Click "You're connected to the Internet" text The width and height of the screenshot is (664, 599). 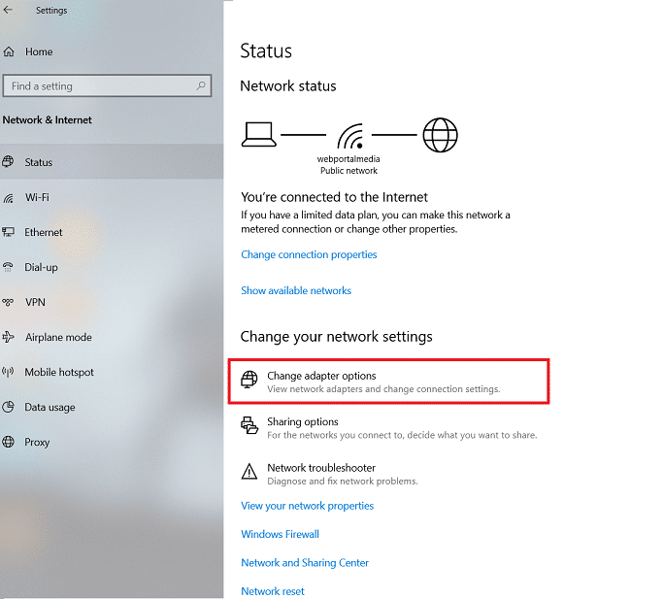click(x=334, y=197)
